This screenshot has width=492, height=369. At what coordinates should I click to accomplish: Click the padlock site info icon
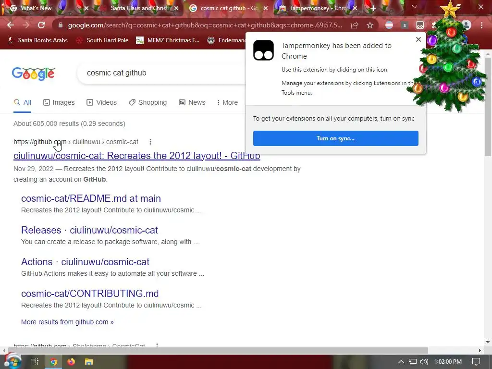pos(61,25)
